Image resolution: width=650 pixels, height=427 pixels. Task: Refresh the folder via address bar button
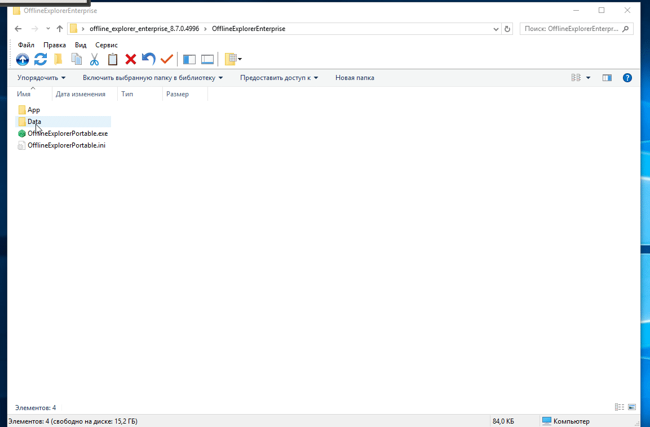point(507,29)
